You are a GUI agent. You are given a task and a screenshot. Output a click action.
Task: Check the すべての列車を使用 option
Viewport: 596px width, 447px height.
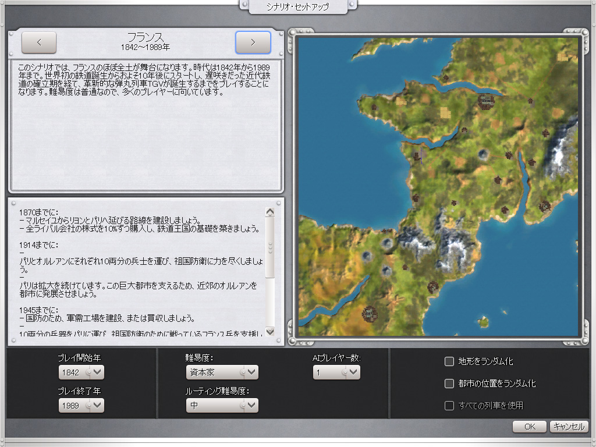(449, 406)
